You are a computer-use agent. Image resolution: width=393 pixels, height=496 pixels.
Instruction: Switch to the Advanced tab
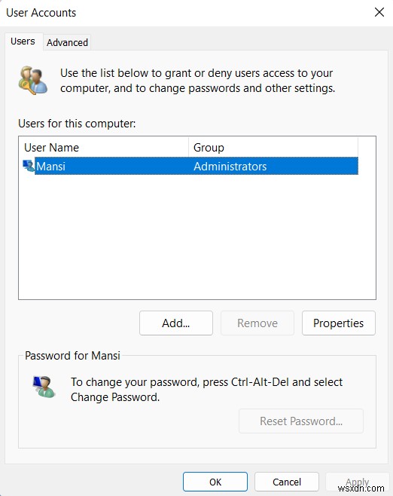[x=67, y=42]
